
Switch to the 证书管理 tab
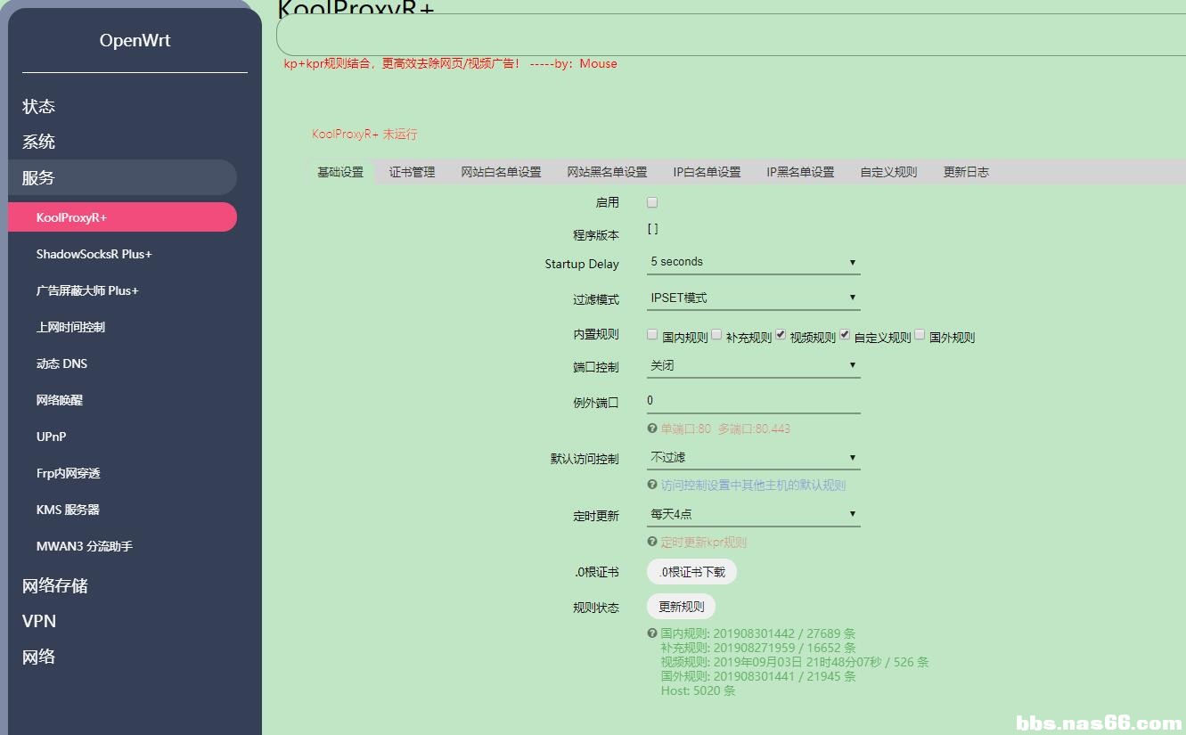point(412,172)
